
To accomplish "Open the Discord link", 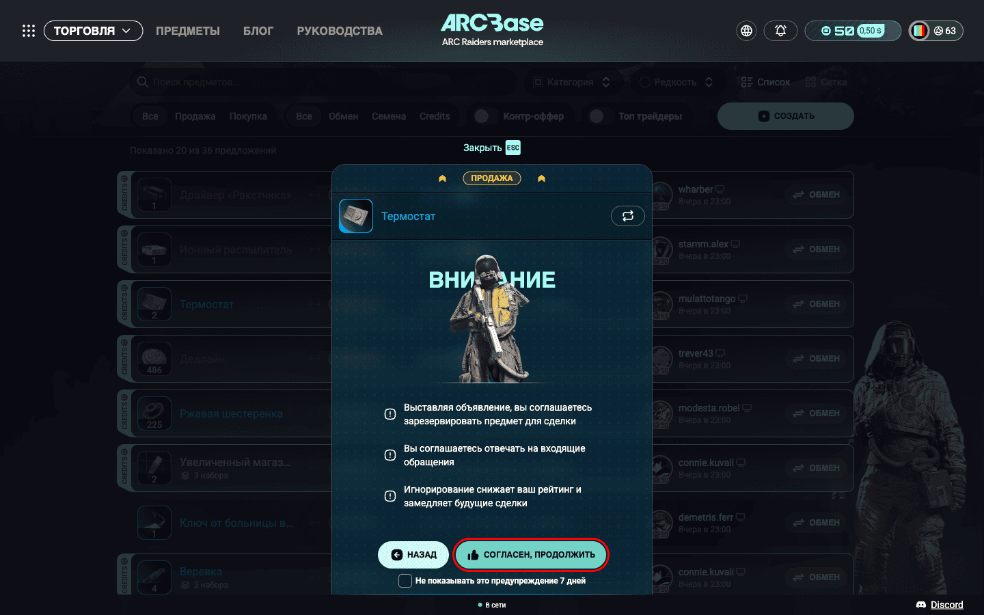I will click(x=940, y=605).
